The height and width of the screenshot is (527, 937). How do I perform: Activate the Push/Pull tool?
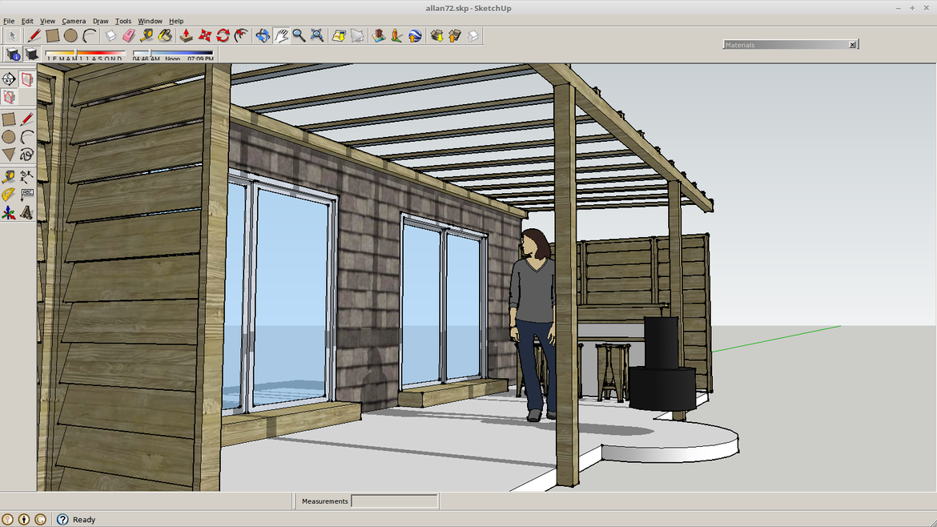tap(186, 35)
